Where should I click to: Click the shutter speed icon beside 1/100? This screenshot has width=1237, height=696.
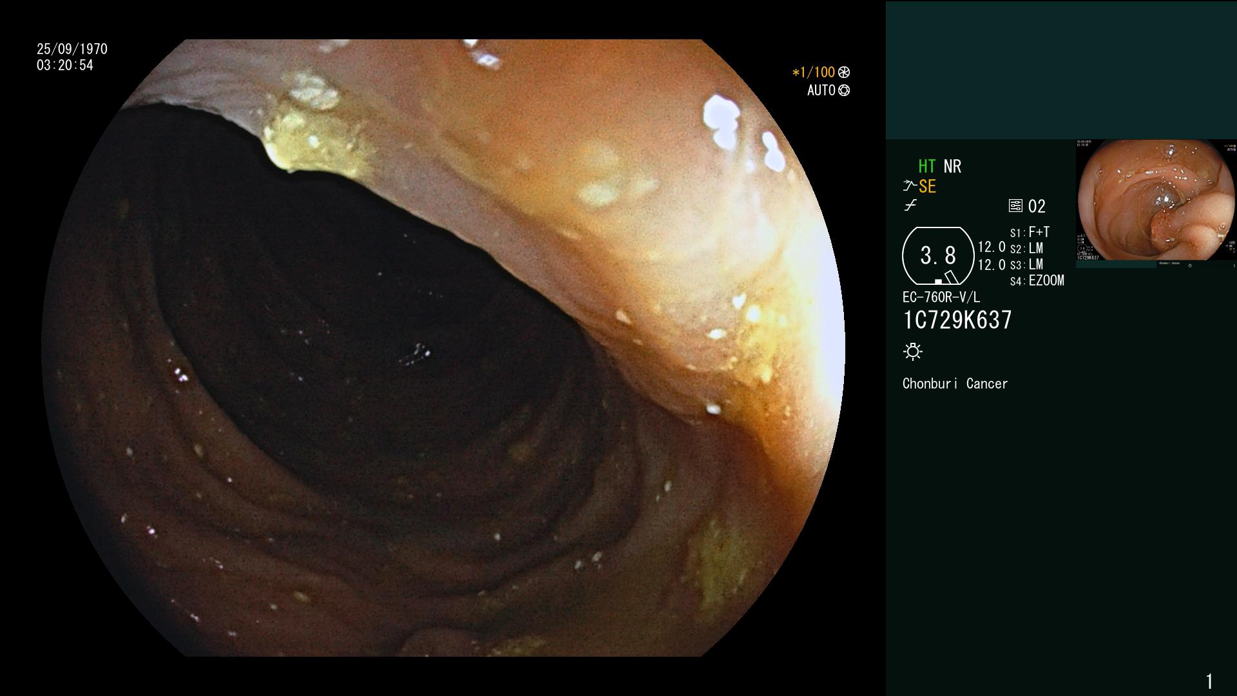coord(844,73)
